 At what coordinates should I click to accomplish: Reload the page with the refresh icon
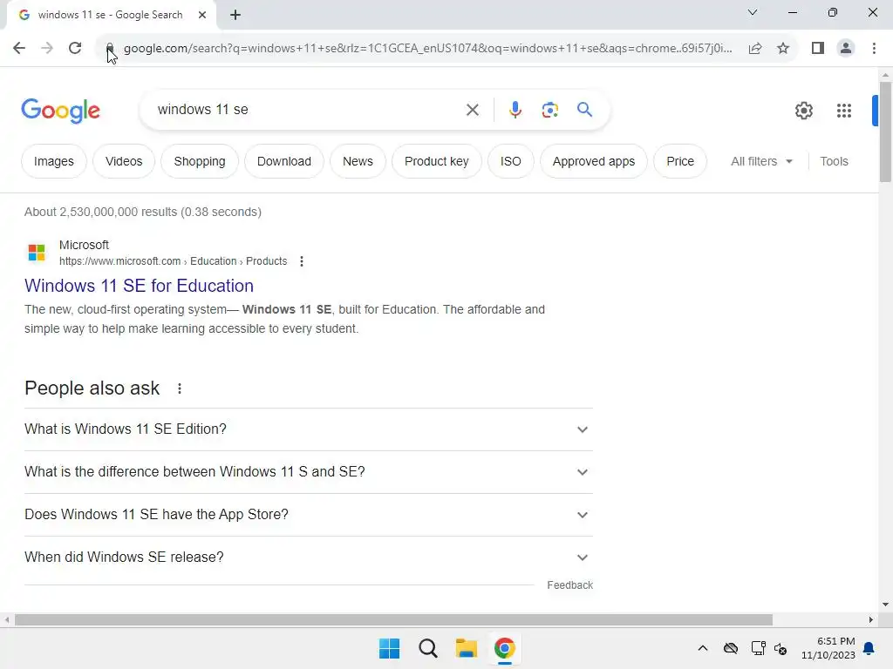pyautogui.click(x=75, y=48)
